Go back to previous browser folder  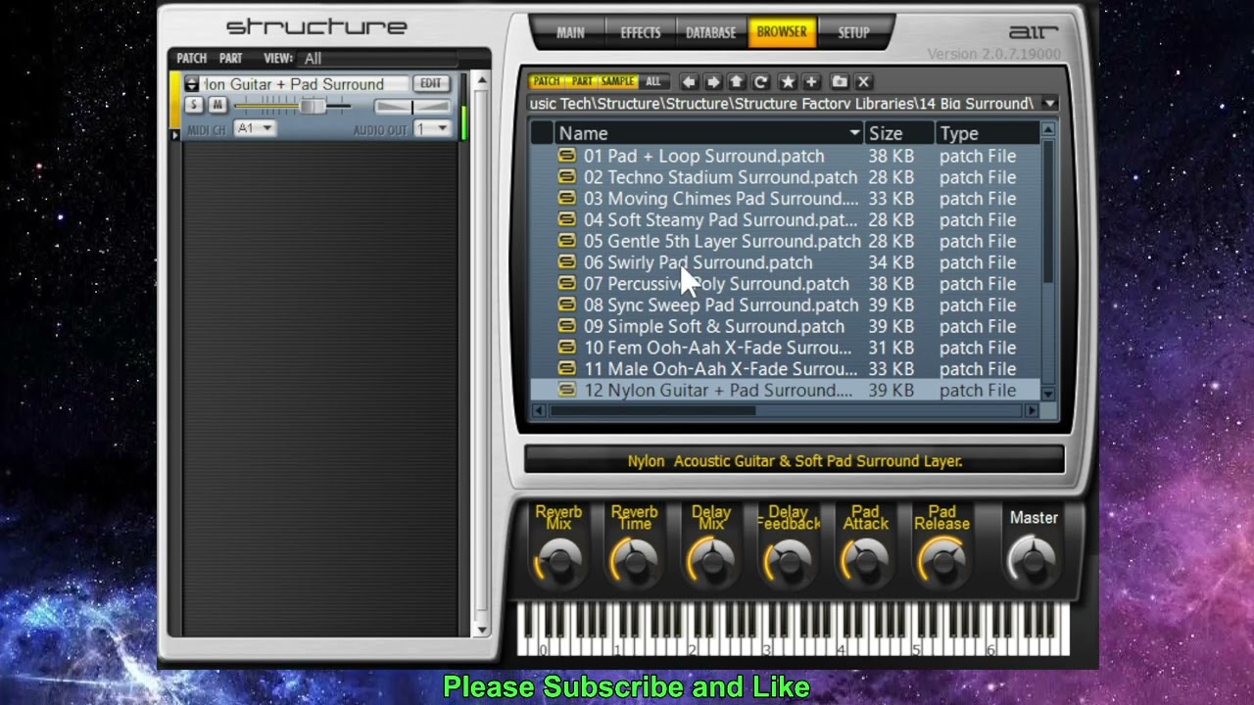(689, 82)
